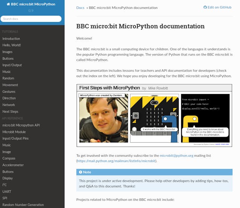Image resolution: width=240 pixels, height=208 pixels.
Task: Click the version text 0.9
Action: point(31,10)
